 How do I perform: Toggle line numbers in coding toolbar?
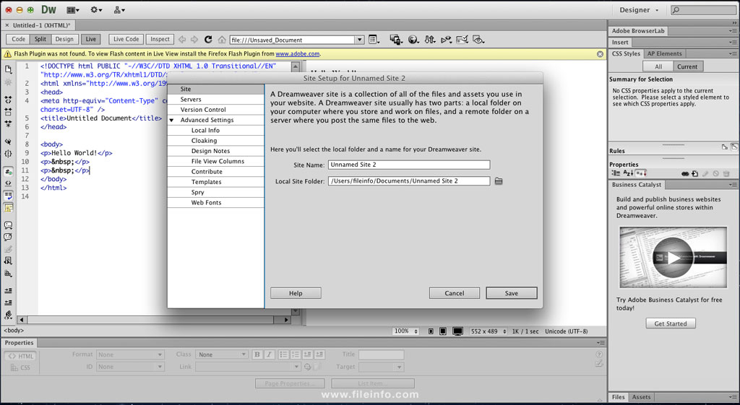click(8, 172)
